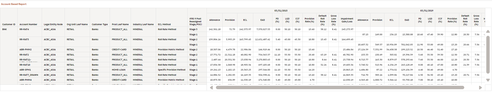Click 2019 allowance value 27,126.59
The width and height of the screenshot is (492, 98).
pos(363,50)
